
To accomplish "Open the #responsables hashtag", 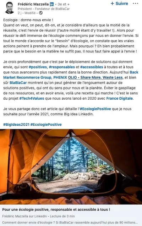I will click(62, 67).
